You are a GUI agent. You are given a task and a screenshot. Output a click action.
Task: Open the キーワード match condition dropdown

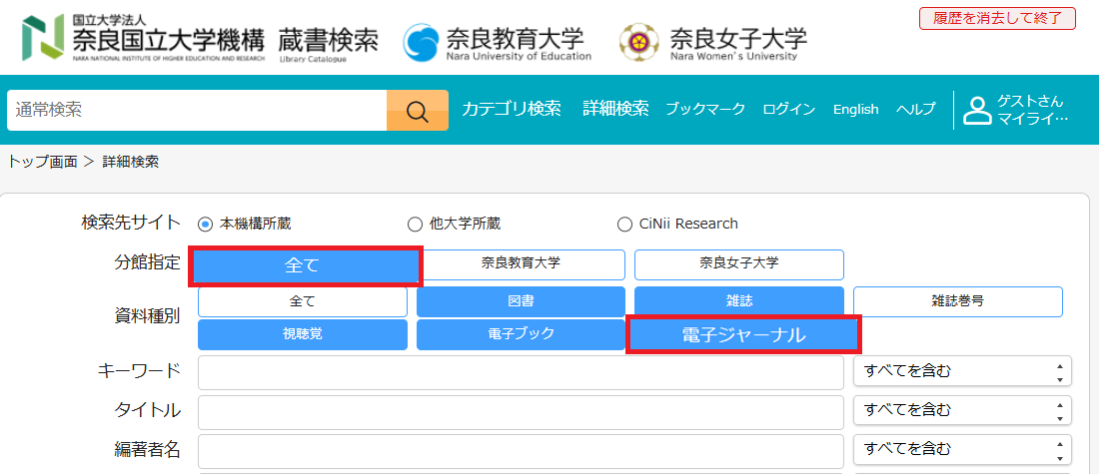[962, 371]
